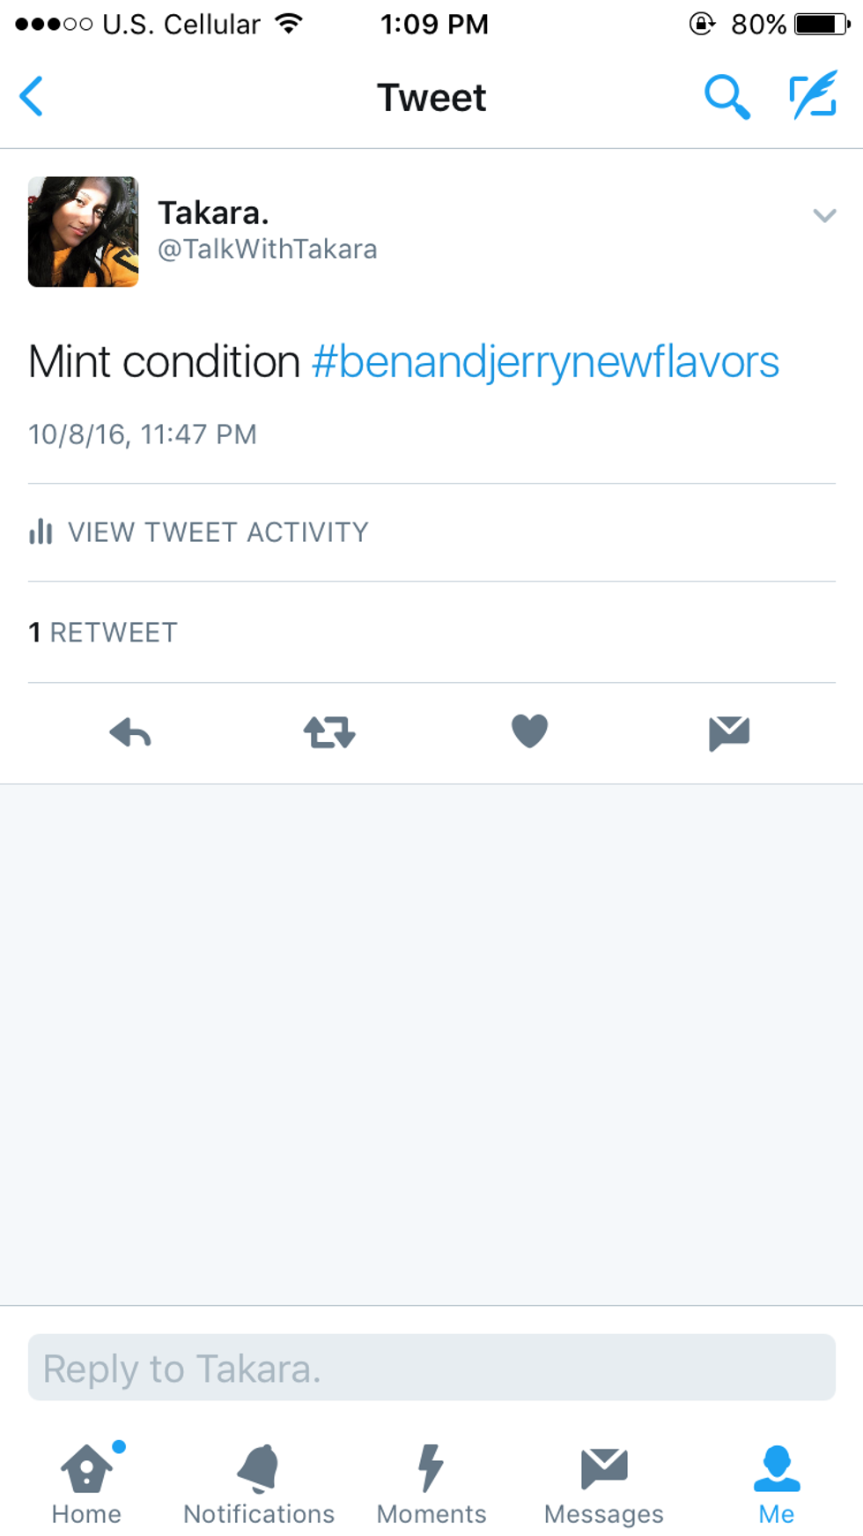863x1536 pixels.
Task: Switch to the Home tab
Action: tap(86, 1484)
